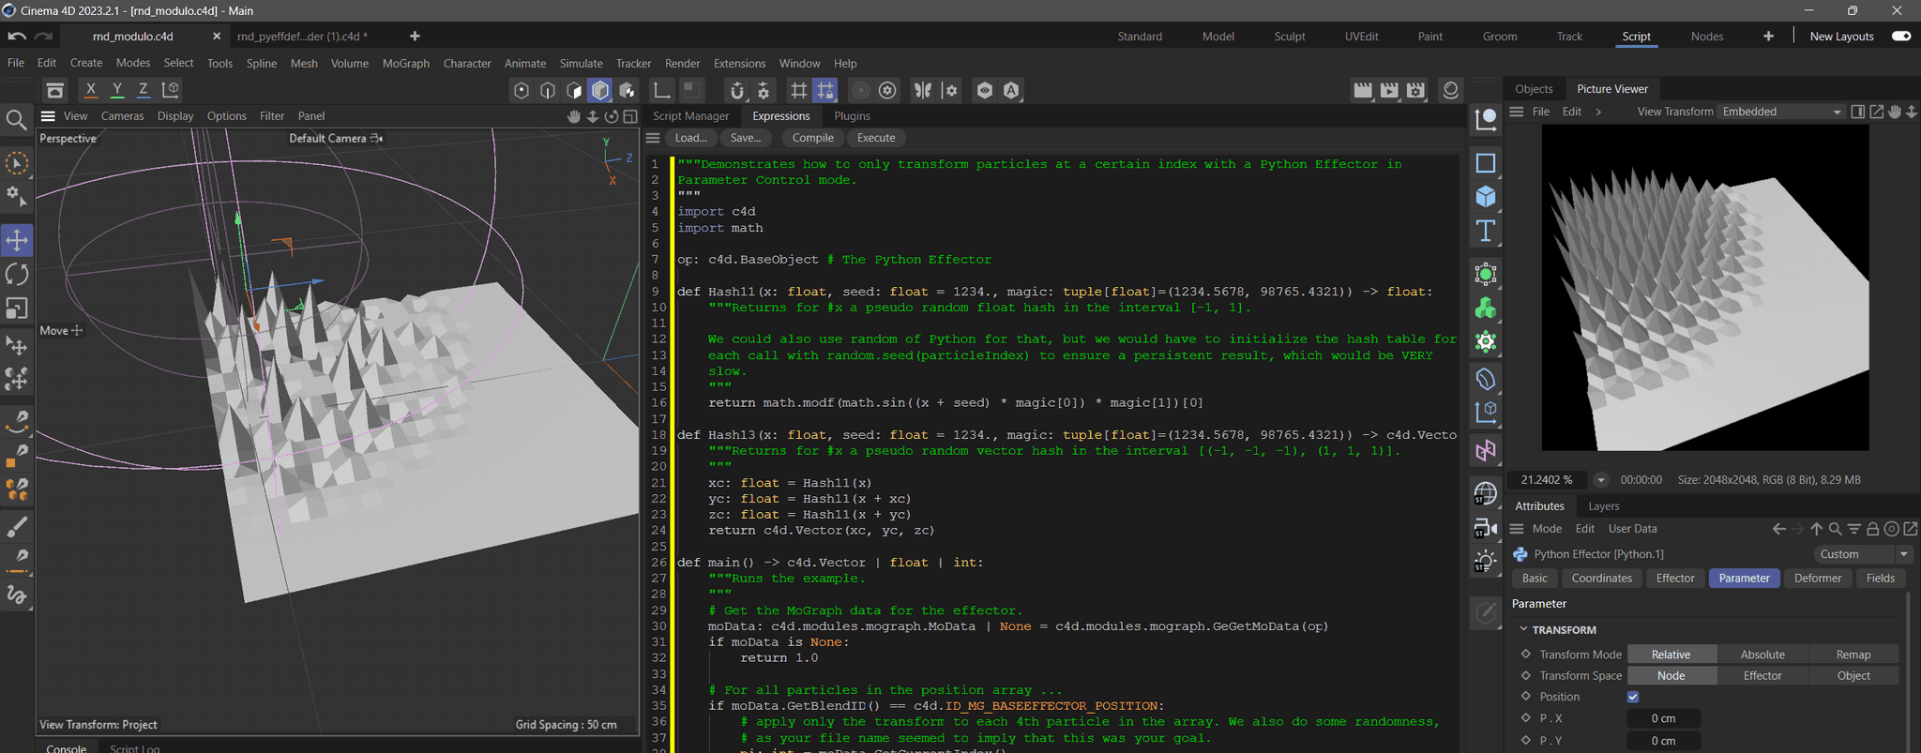Switch to the Objects tab
This screenshot has width=1921, height=753.
(1534, 89)
